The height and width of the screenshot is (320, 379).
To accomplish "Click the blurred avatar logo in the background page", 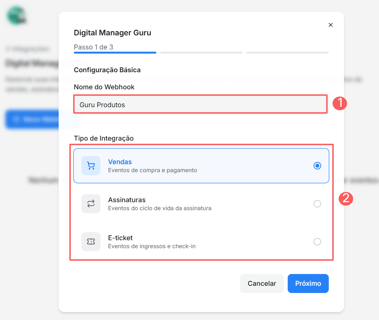I will (16, 16).
